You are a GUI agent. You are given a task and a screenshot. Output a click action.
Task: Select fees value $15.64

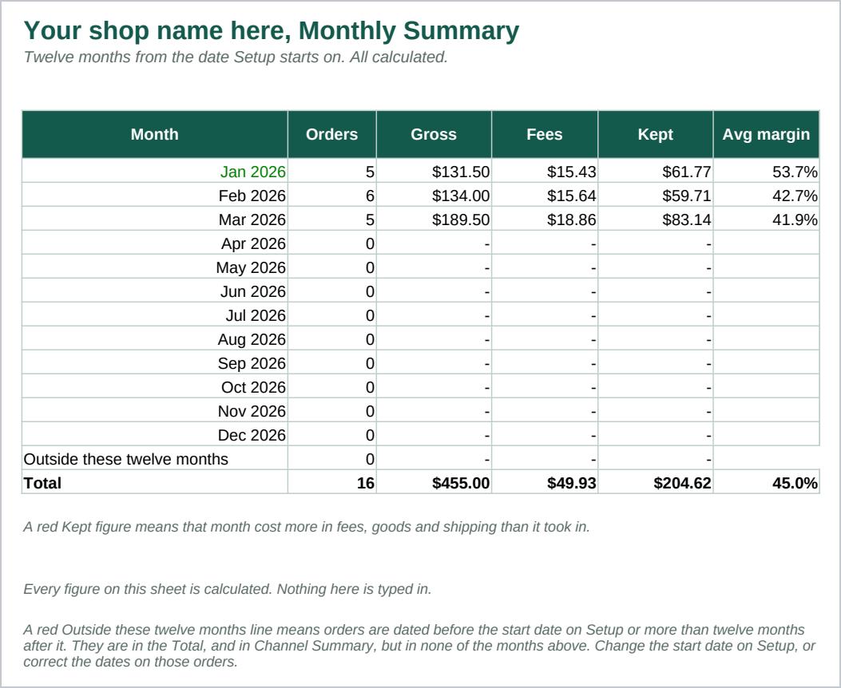[545, 196]
